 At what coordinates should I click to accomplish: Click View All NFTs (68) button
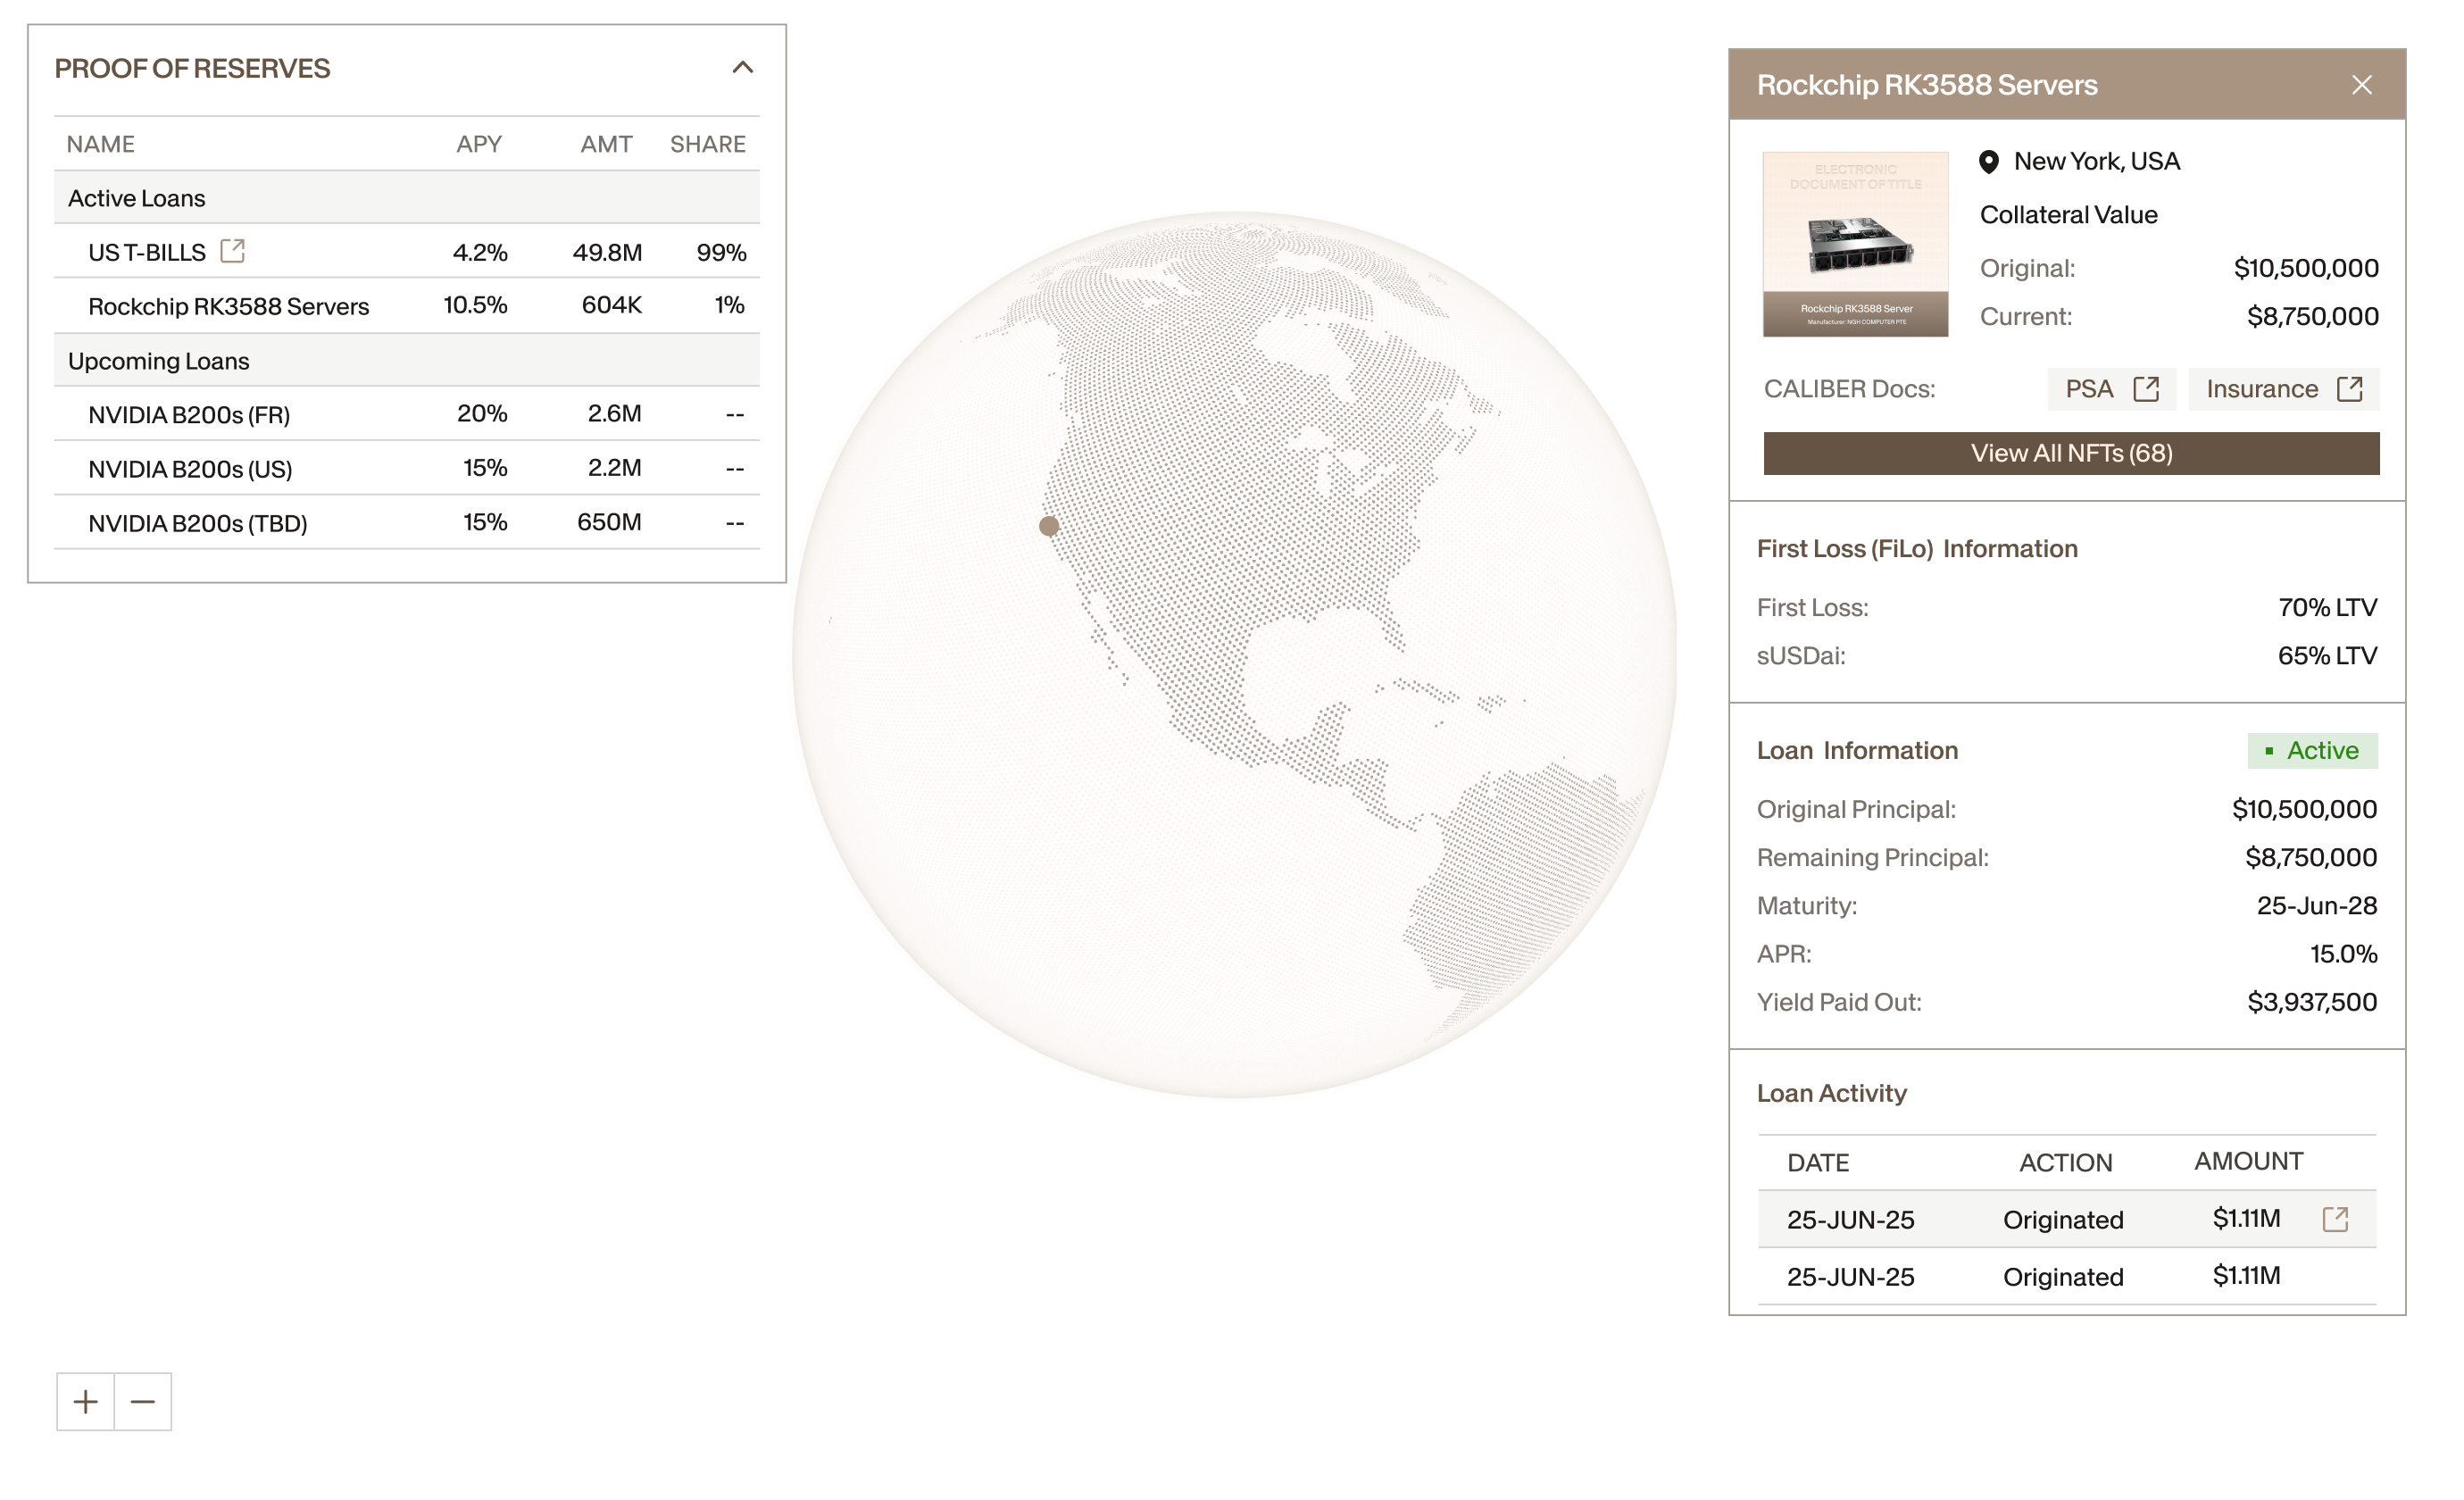tap(2070, 453)
